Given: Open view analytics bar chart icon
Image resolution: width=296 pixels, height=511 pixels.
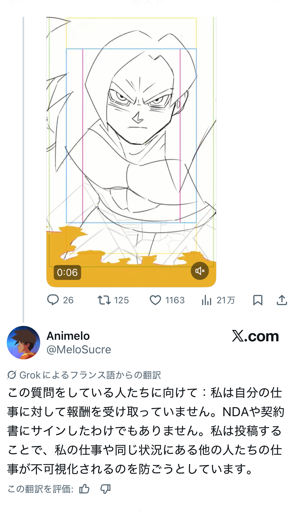Looking at the screenshot, I should point(206,300).
